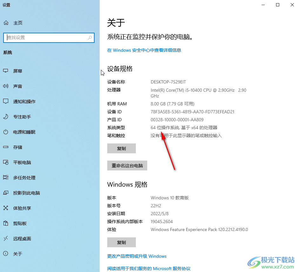The height and width of the screenshot is (272, 298).
Task: Click the 8.00 GB RAM value
Action: coord(172,104)
